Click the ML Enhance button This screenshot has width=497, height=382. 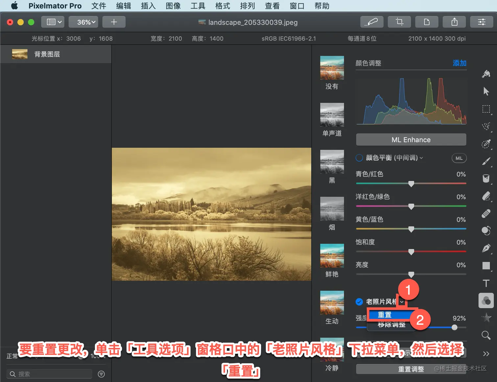[411, 140]
